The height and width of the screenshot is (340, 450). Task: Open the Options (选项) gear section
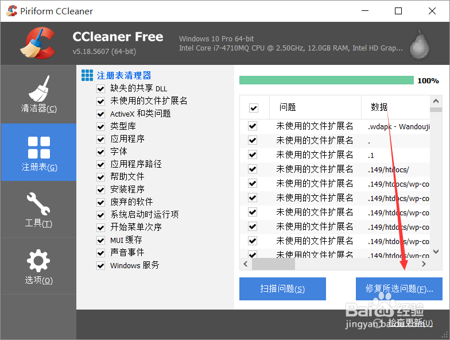tap(38, 266)
